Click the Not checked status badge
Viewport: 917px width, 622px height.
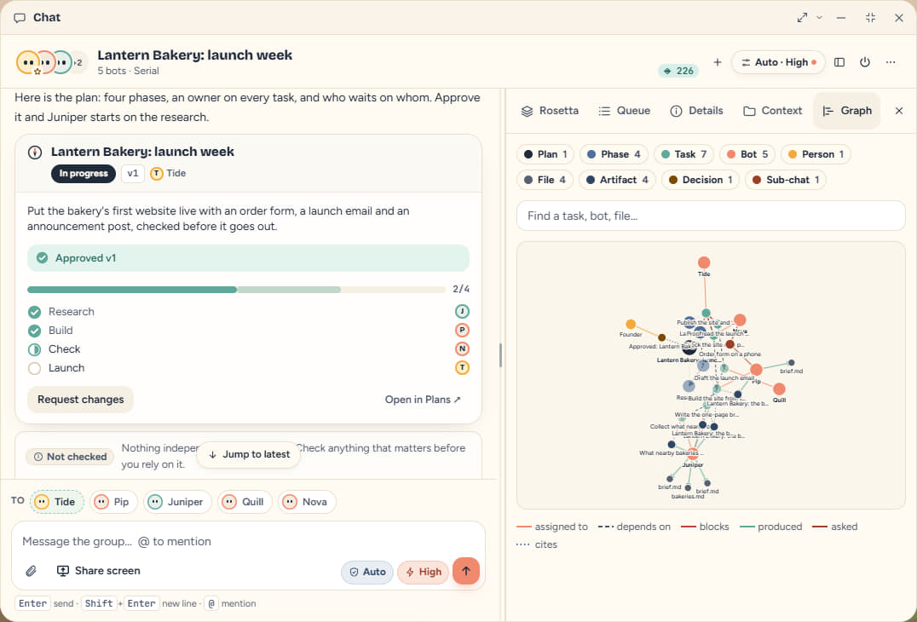[70, 457]
